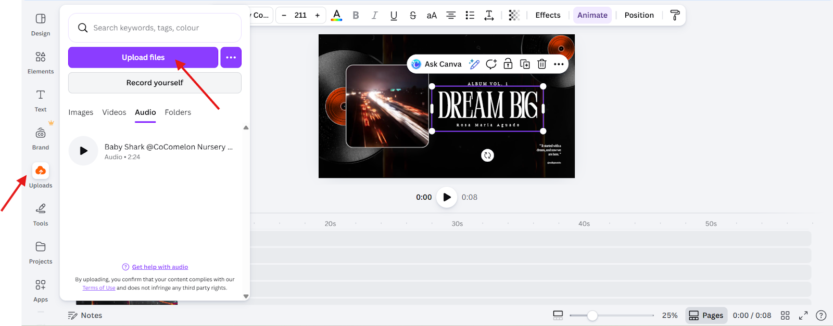Open more upload options menu
The width and height of the screenshot is (833, 326).
point(231,57)
